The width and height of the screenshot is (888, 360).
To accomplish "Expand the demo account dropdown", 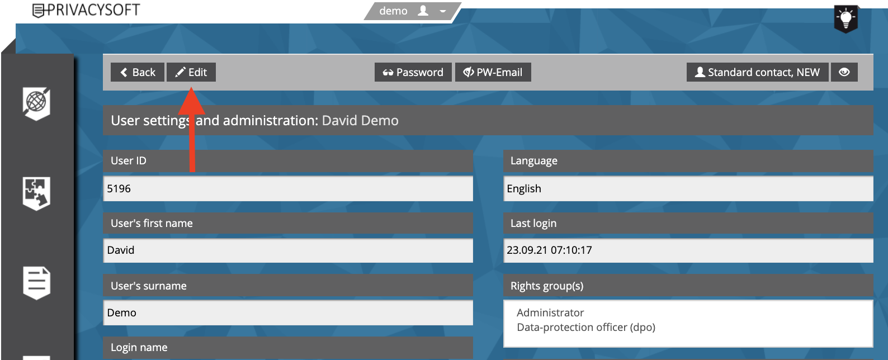I will coord(443,11).
